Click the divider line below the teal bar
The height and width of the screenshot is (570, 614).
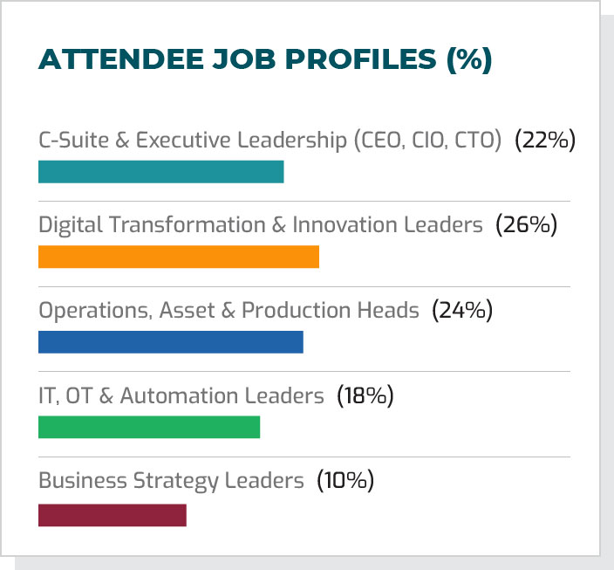pyautogui.click(x=304, y=202)
